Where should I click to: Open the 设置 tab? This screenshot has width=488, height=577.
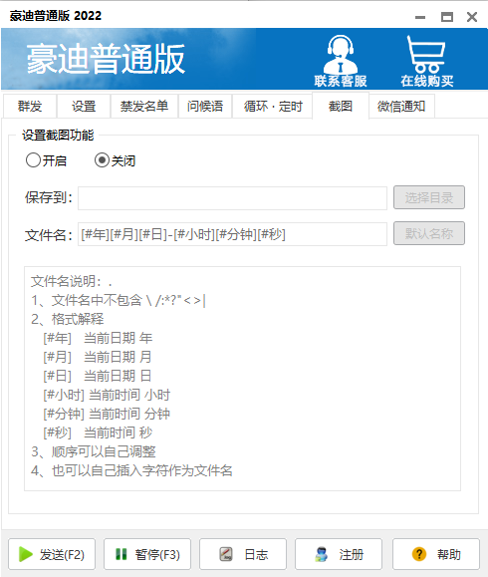[x=84, y=107]
